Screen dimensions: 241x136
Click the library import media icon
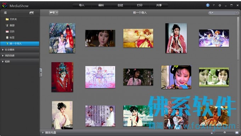tap(32, 13)
